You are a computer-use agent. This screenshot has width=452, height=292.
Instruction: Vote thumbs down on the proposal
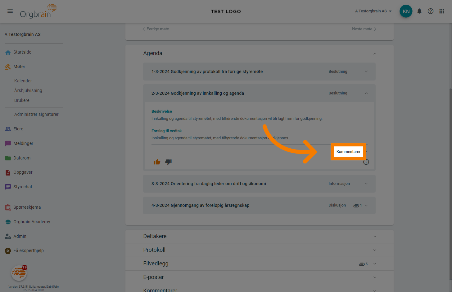pos(169,162)
